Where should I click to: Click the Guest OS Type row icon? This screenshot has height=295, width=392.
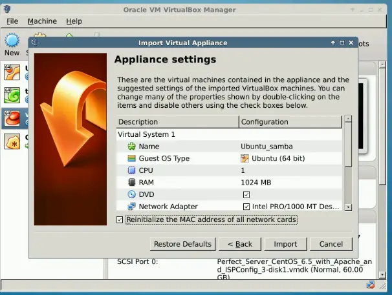131,158
